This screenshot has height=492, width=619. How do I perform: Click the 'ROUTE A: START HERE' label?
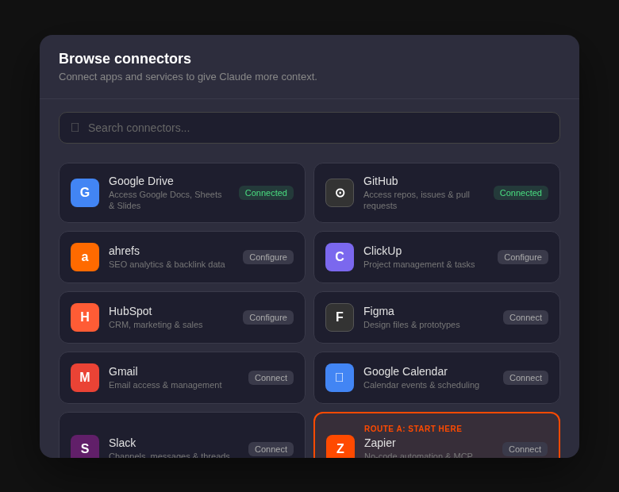point(413,429)
